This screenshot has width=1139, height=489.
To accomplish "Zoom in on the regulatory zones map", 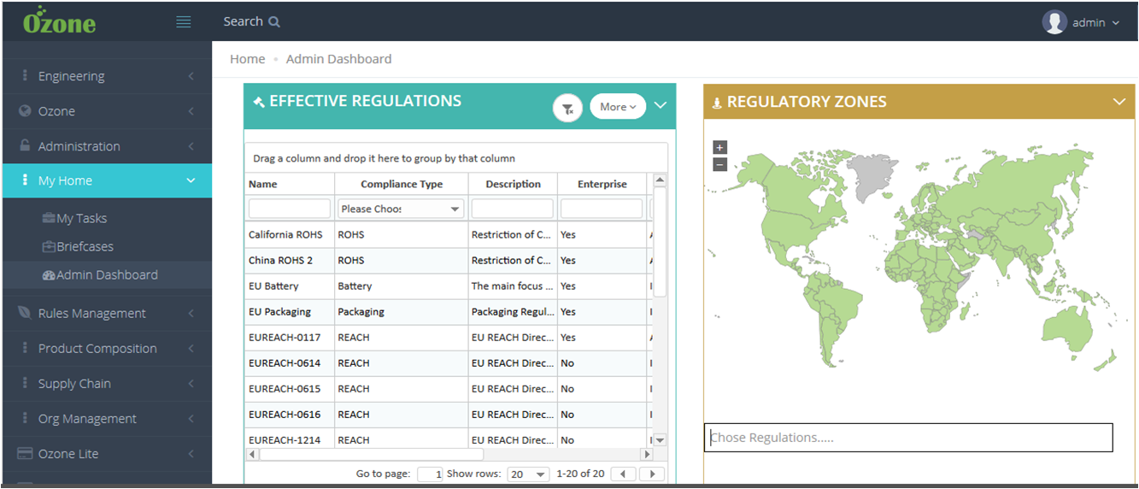I will tap(719, 147).
